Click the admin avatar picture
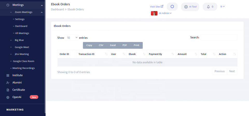 [154, 13]
